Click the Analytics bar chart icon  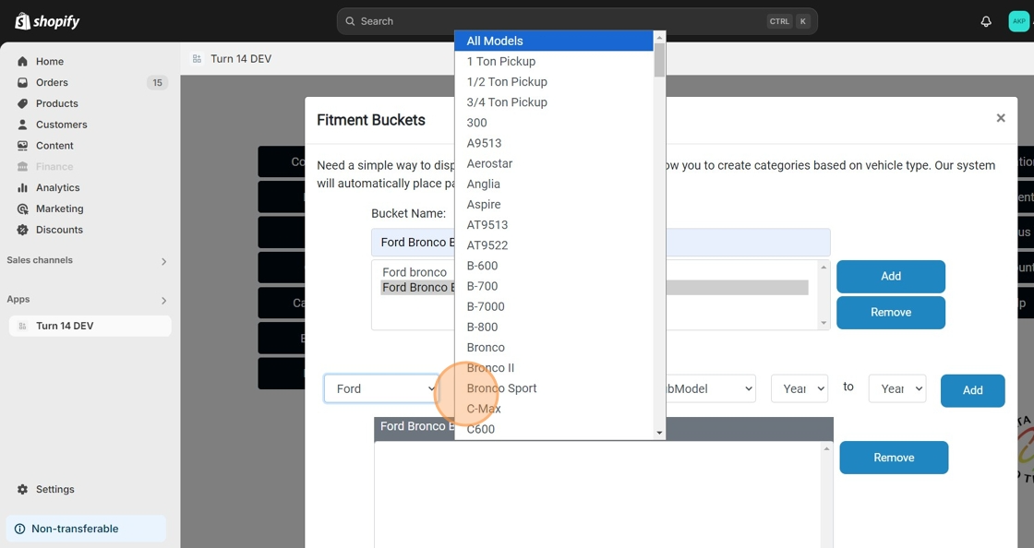22,187
